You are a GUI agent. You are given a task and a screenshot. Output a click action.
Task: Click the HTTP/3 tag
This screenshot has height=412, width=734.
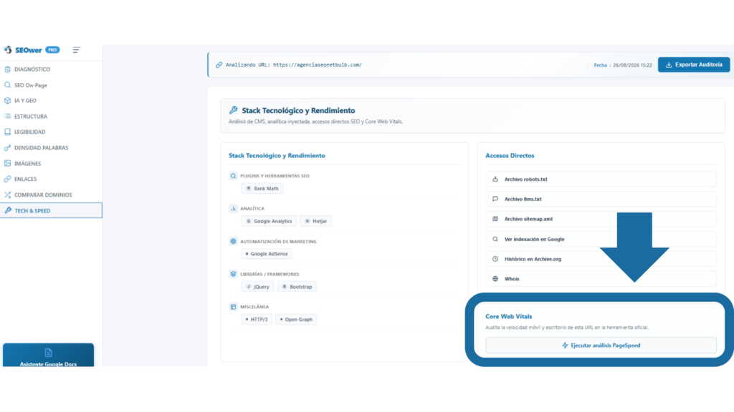click(257, 319)
